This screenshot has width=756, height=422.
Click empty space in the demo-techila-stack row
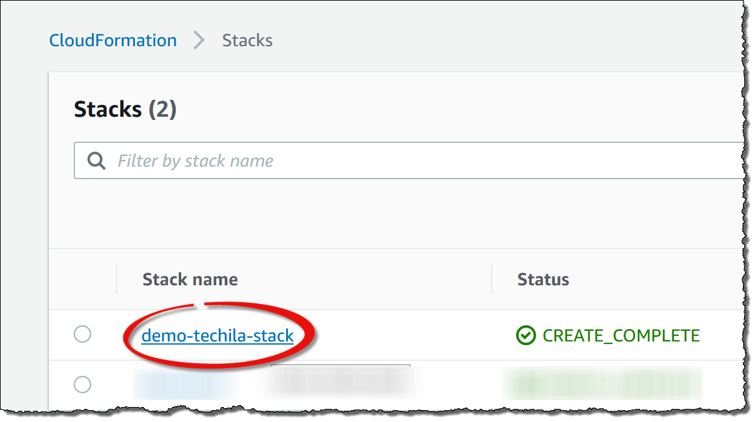(x=406, y=336)
